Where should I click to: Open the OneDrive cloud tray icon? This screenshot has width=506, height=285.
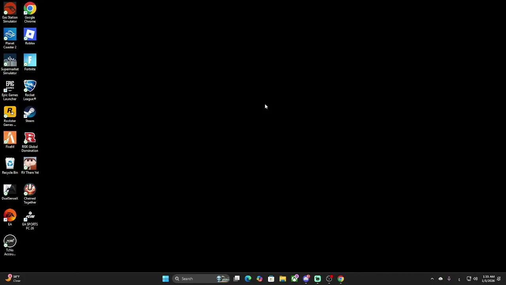(x=440, y=279)
